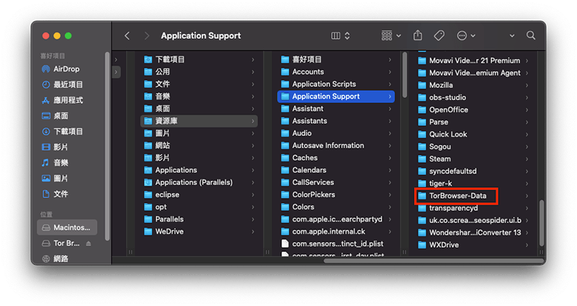The height and width of the screenshot is (306, 577).
Task: Open 下載項目 in the sidebar
Action: pyautogui.click(x=68, y=131)
